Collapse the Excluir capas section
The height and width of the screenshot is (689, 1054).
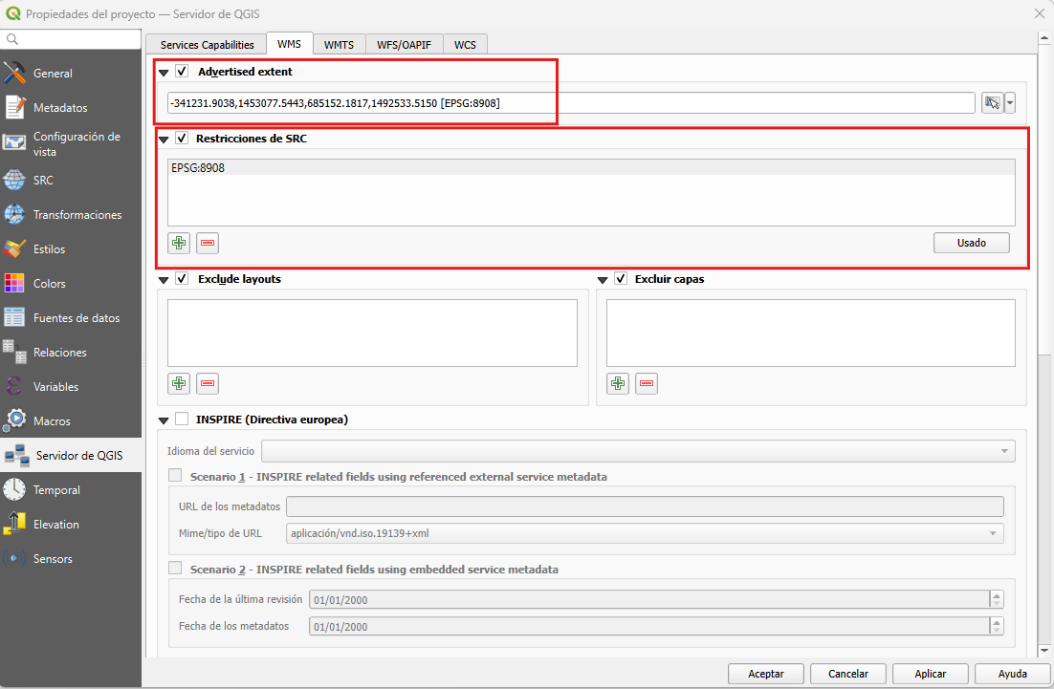pos(603,280)
